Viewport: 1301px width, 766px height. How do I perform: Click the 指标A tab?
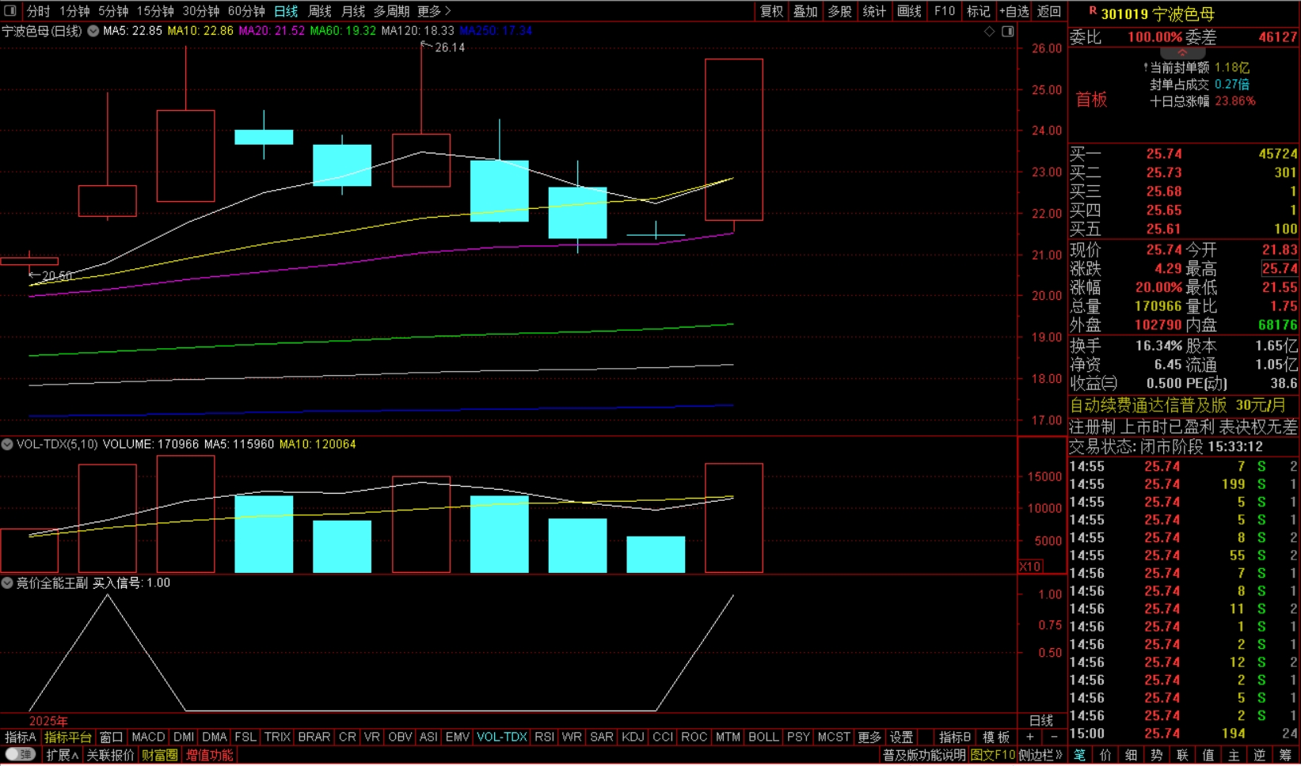point(20,737)
